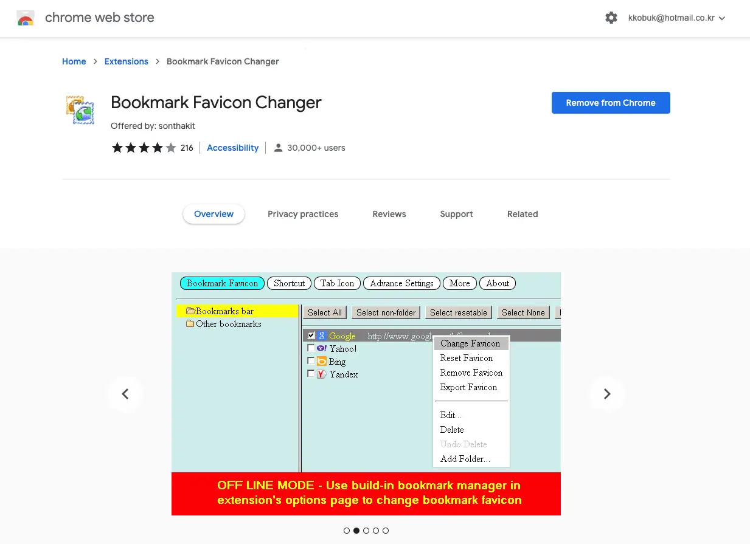This screenshot has width=750, height=544.
Task: Expand the kkobuk@hotmail.co.kr account dropdown
Action: (x=676, y=18)
